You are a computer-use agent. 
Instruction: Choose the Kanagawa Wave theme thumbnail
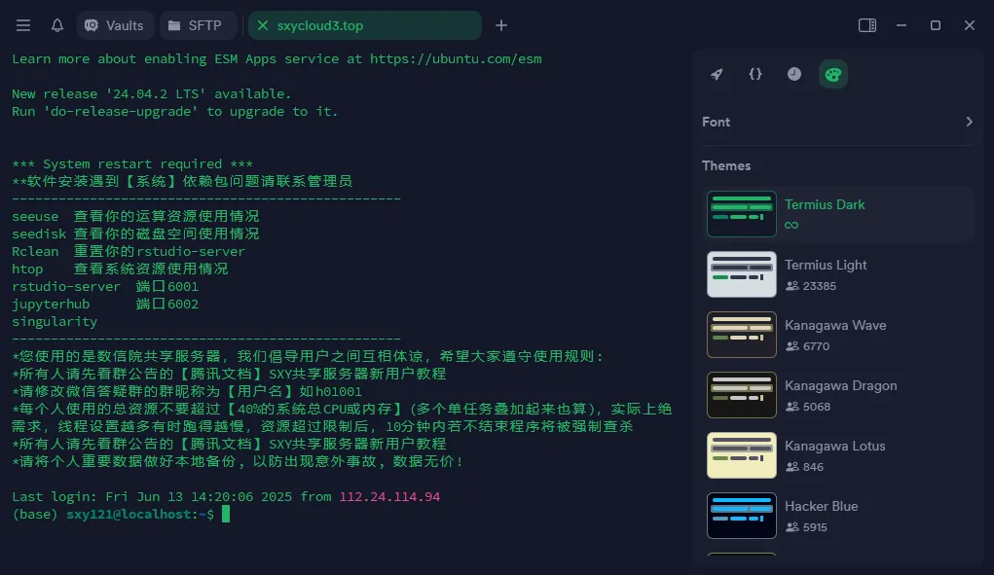point(741,335)
